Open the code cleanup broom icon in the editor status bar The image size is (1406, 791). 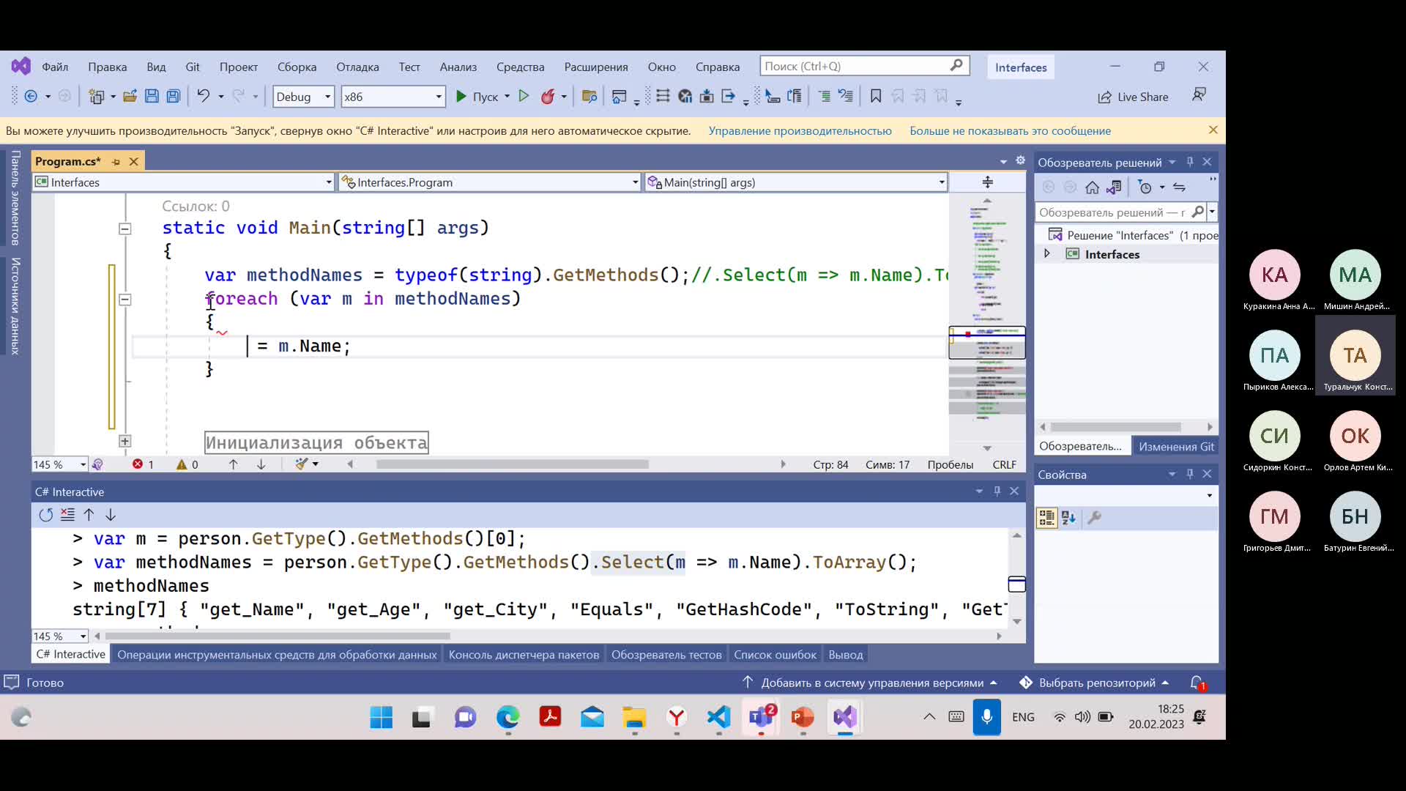coord(302,464)
